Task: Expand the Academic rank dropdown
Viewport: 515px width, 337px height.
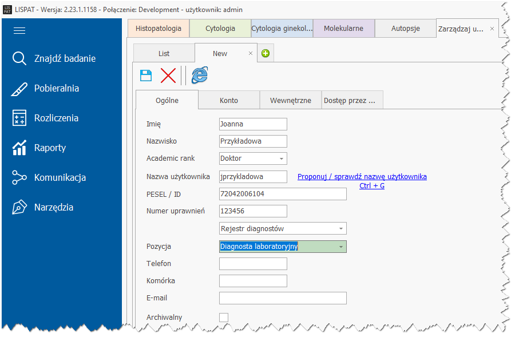Action: (282, 158)
